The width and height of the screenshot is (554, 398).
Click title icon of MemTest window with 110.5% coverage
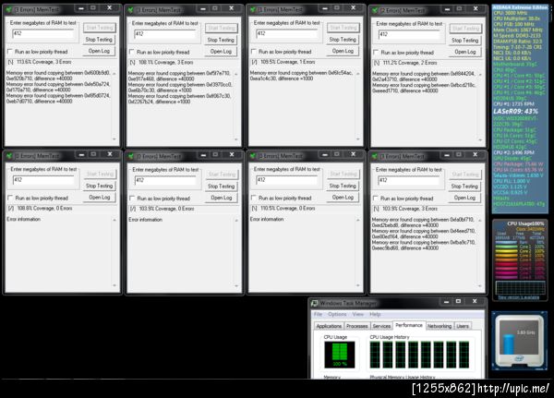point(252,156)
